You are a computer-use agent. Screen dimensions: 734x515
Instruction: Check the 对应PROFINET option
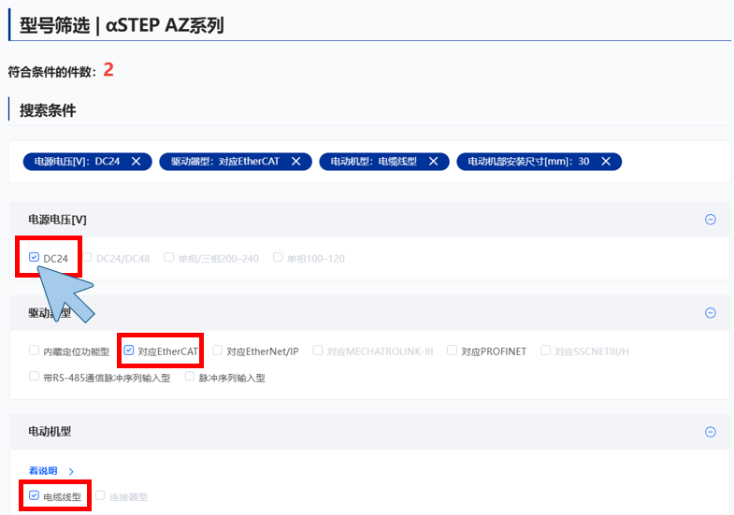[453, 350]
